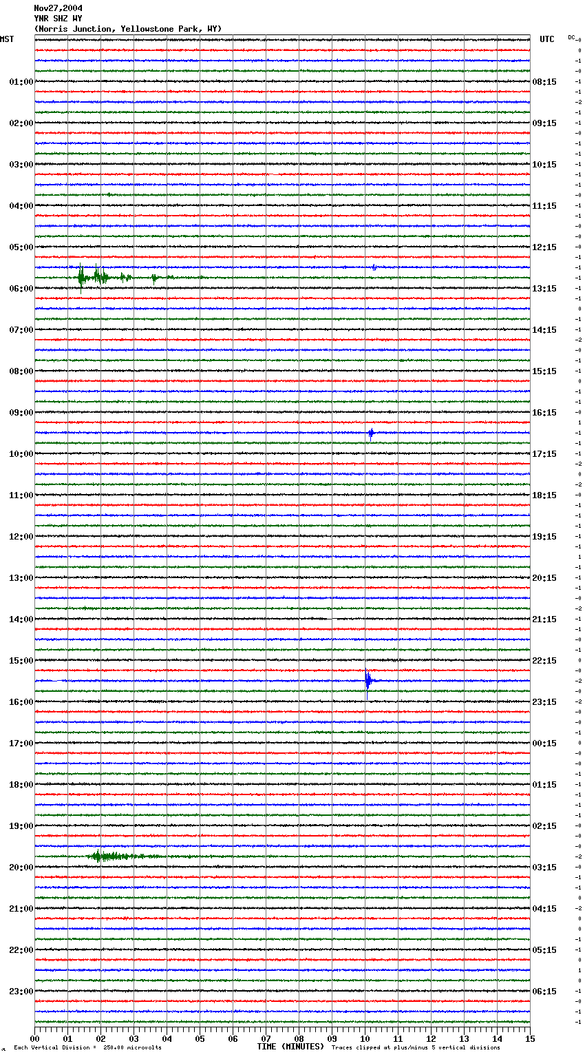Click the MST timezone header

tap(7, 39)
